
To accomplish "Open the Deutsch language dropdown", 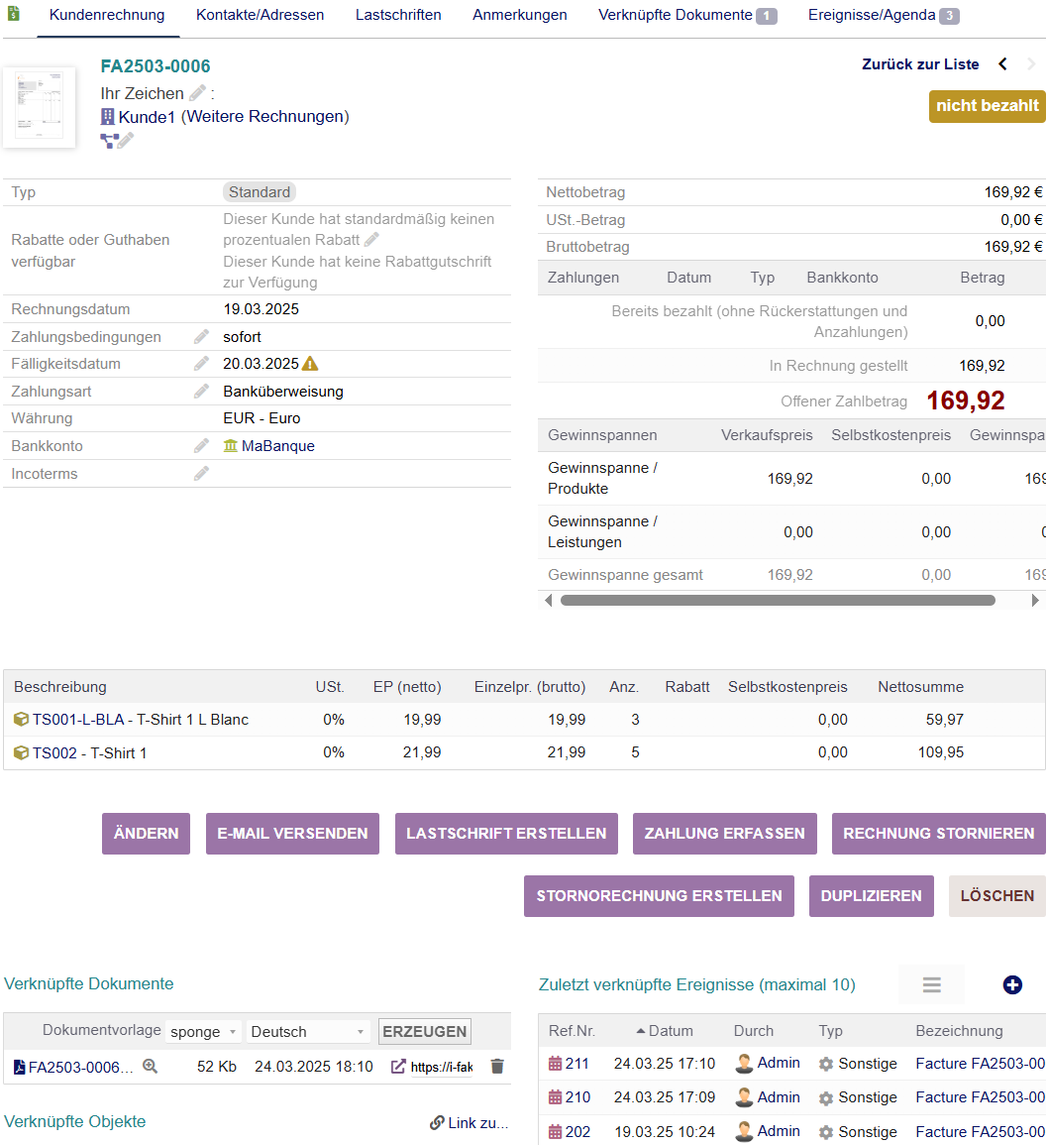I will (308, 1032).
